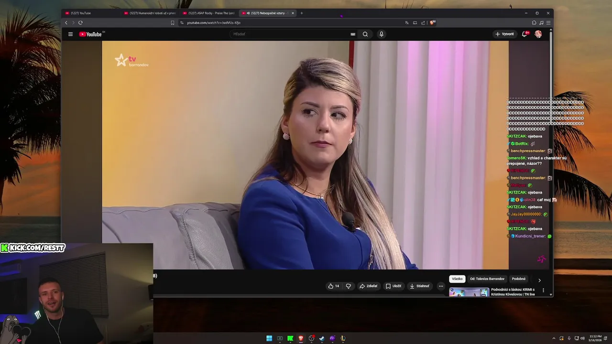Open the Windows Start menu

tap(269, 338)
